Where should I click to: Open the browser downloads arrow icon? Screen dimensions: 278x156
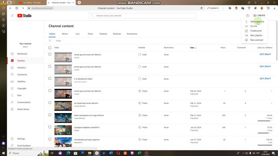click(x=275, y=8)
